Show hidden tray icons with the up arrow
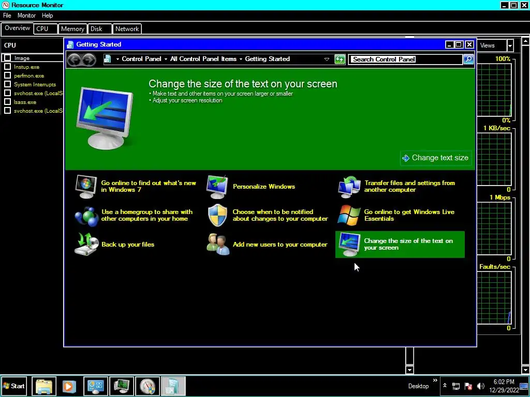The image size is (530, 397). pos(445,386)
